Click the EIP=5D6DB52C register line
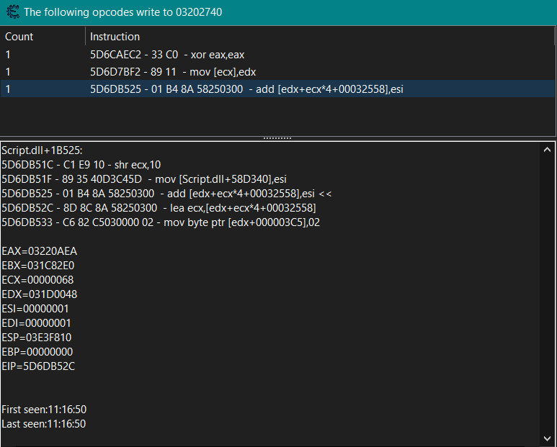The image size is (557, 447). (38, 366)
